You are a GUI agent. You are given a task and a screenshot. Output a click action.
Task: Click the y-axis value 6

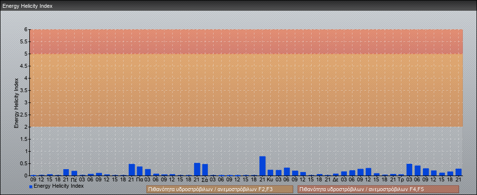point(26,30)
